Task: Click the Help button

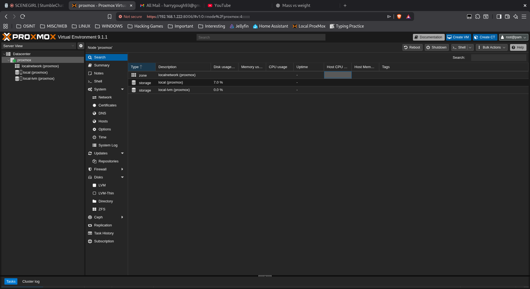Action: tap(518, 47)
